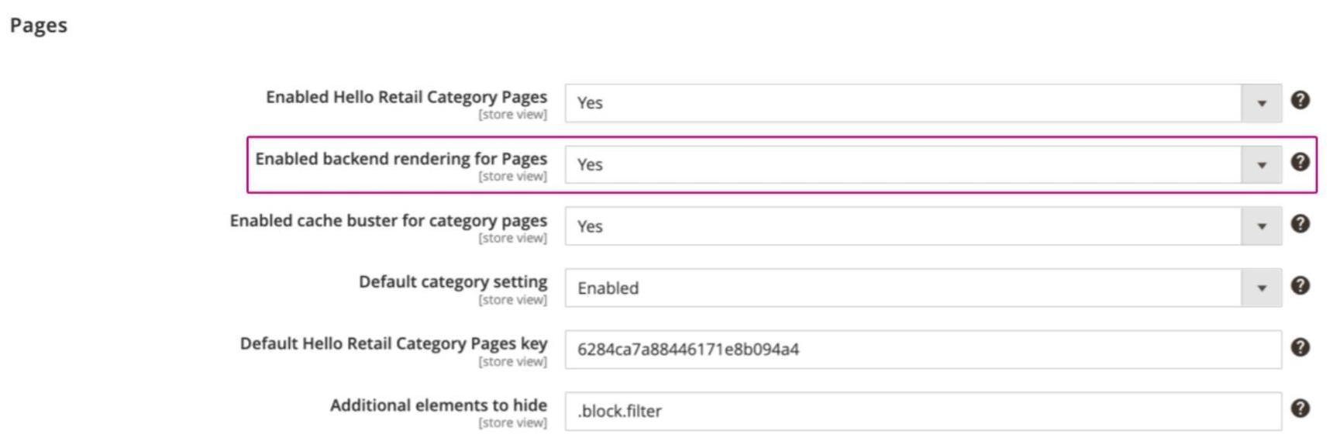
Task: Click the 'Enabled cache buster for category pages' label
Action: click(x=388, y=221)
